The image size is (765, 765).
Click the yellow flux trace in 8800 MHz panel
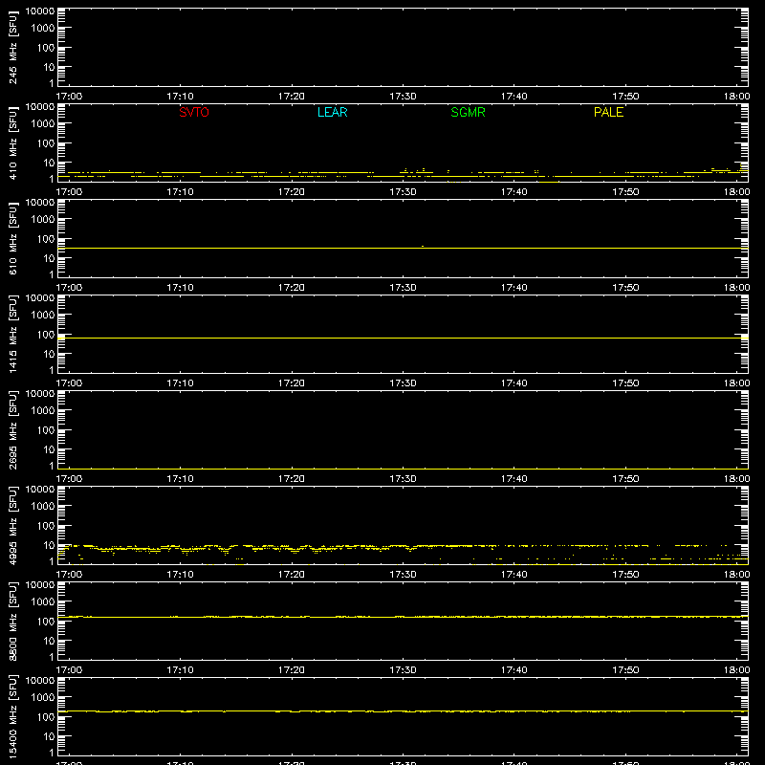click(403, 617)
